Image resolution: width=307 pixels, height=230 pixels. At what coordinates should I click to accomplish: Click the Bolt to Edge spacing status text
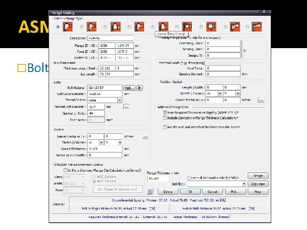118,208
